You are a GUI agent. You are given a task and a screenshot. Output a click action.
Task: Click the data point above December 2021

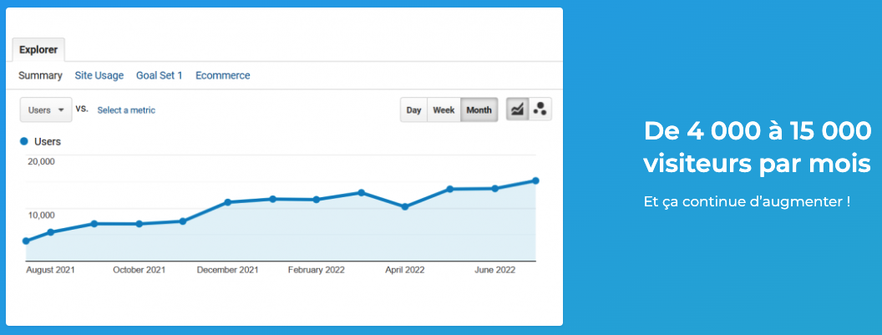[x=228, y=202]
